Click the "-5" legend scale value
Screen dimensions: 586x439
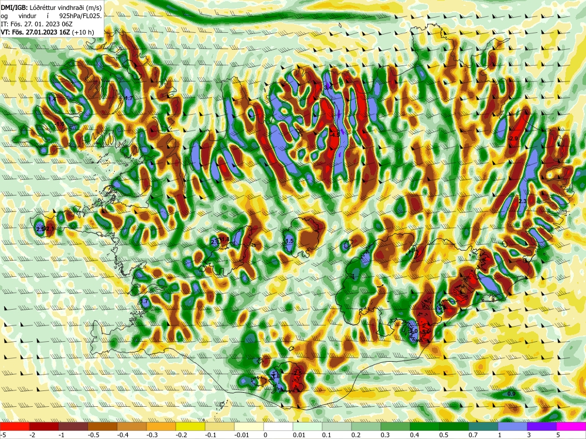4,435
